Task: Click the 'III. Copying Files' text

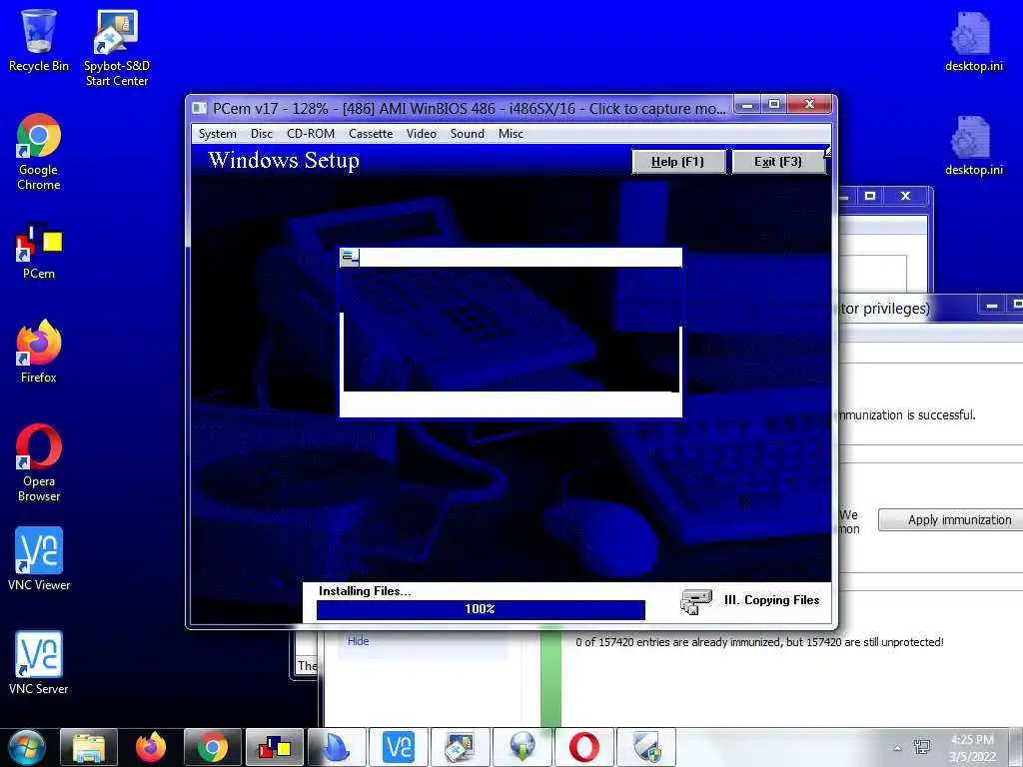Action: pyautogui.click(x=772, y=600)
